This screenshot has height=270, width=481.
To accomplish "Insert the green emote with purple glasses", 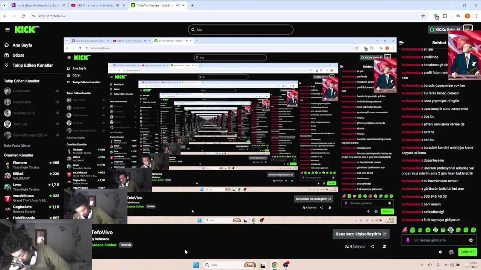I will tap(451, 230).
